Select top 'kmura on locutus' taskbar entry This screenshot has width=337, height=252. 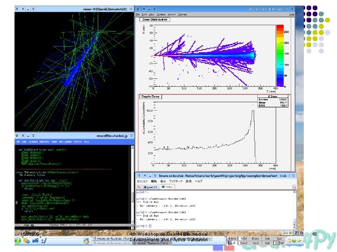(112, 238)
